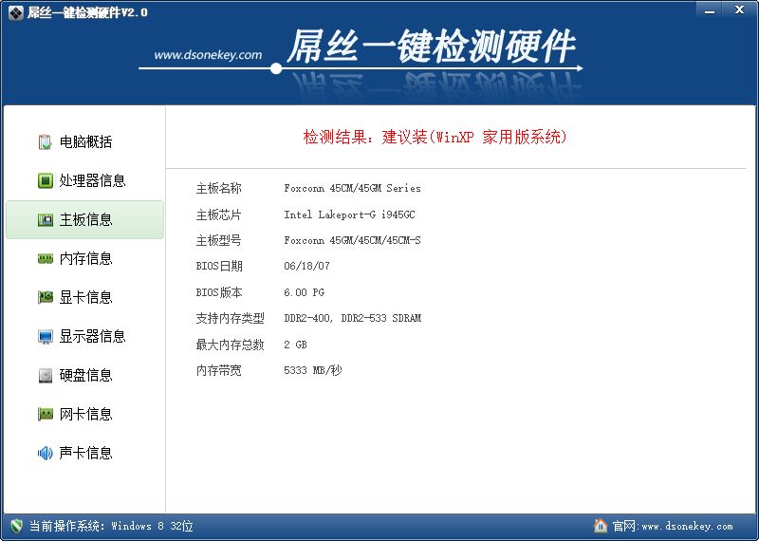The width and height of the screenshot is (759, 541).
Task: Click the house icon next to 官网
Action: tap(601, 526)
